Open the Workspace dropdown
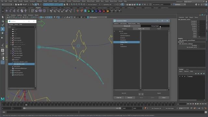The width and height of the screenshot is (208, 117). coord(194,2)
